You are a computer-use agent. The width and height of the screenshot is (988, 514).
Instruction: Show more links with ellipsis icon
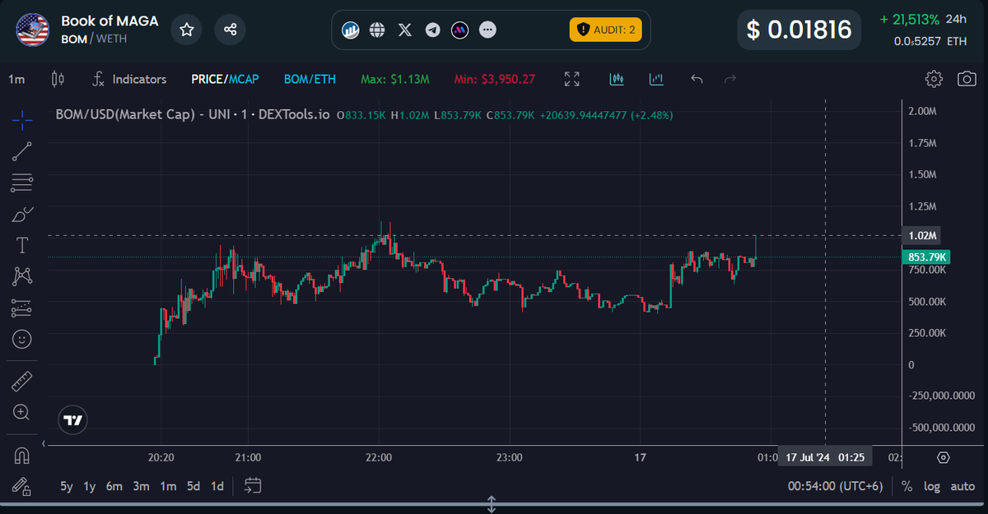point(487,30)
